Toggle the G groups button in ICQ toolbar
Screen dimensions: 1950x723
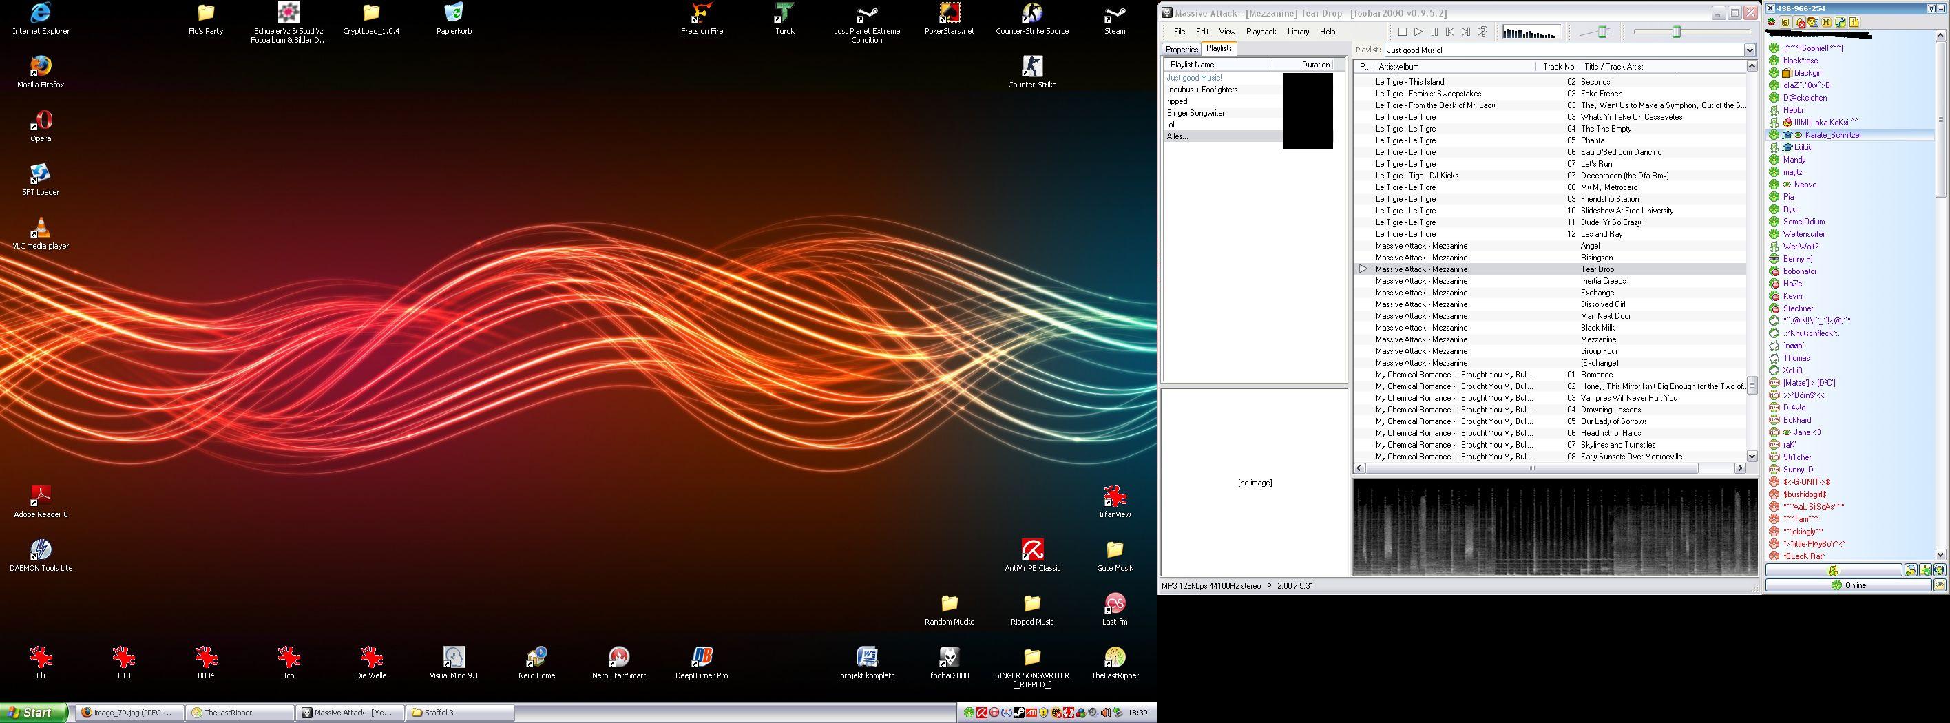1785,23
